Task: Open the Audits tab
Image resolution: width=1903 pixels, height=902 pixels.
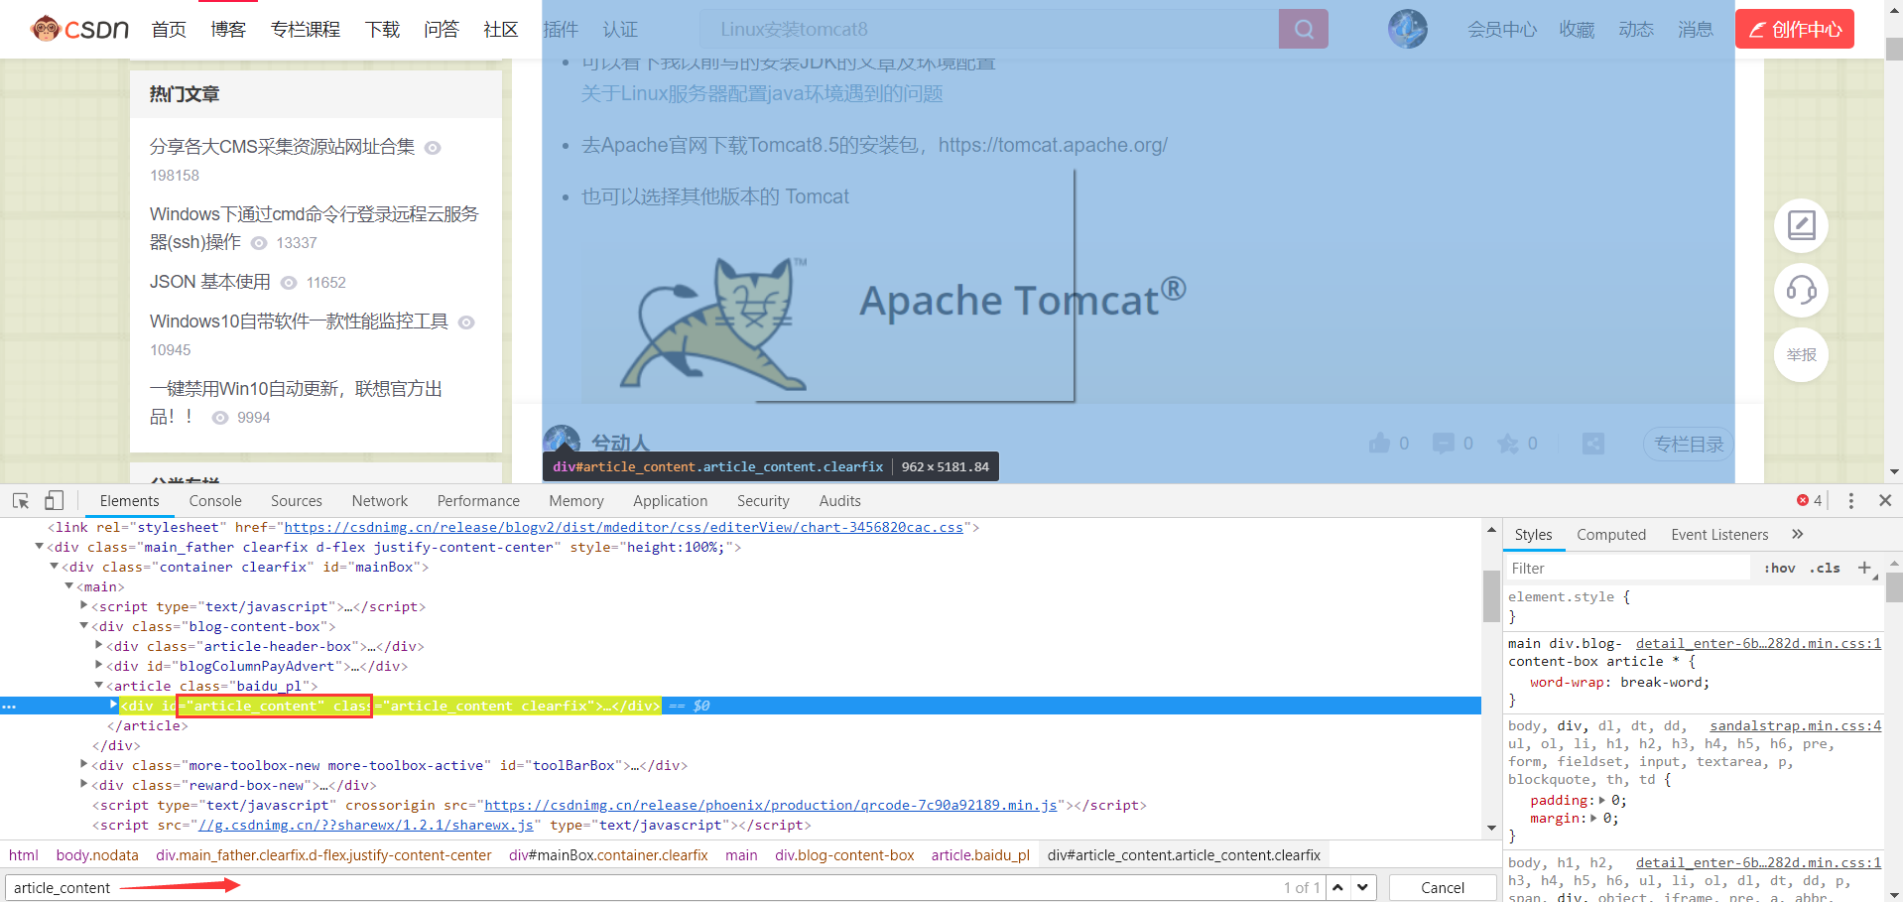Action: pos(839,501)
